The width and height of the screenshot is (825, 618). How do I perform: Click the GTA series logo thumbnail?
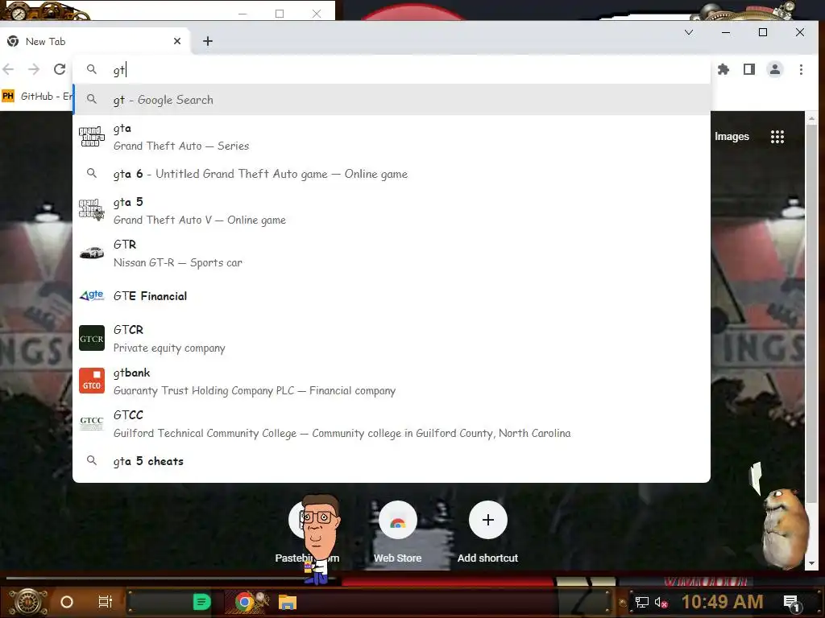coord(92,137)
